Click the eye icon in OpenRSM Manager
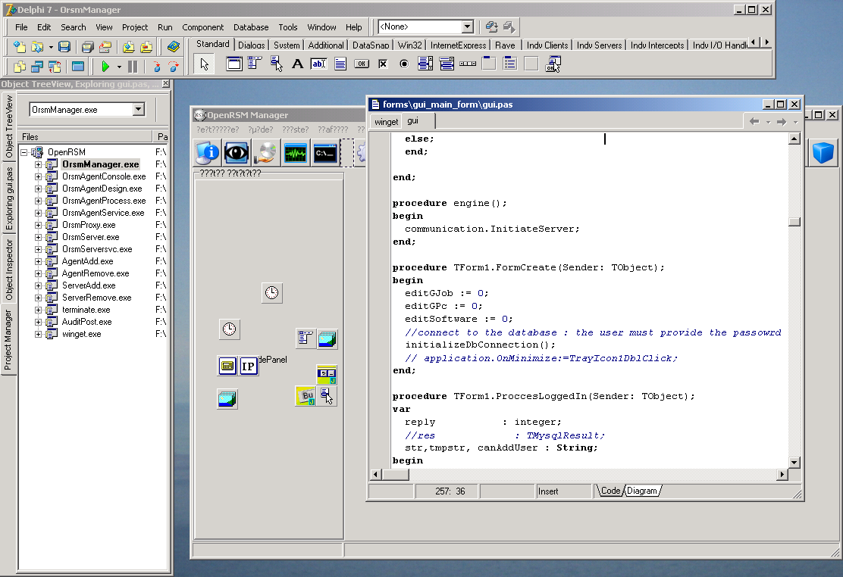This screenshot has height=577, width=843. pyautogui.click(x=237, y=153)
